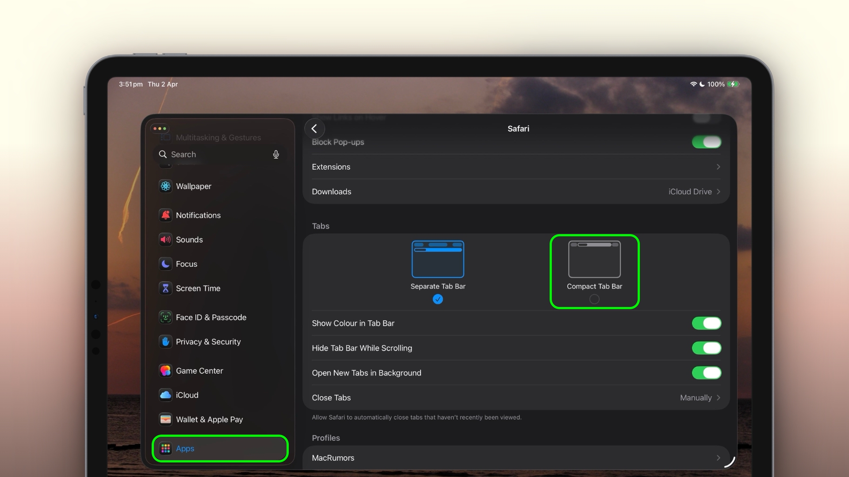Open Privacy & Security in sidebar

click(x=208, y=342)
